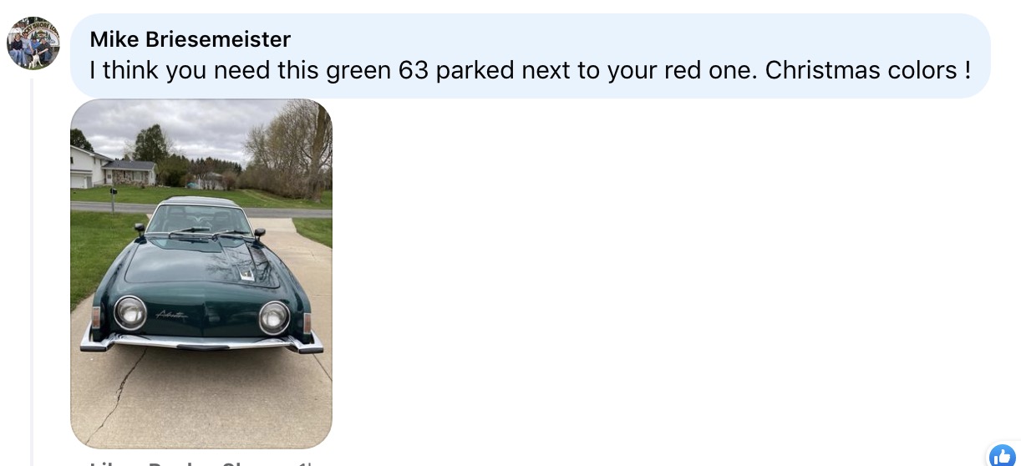This screenshot has width=1021, height=466.
Task: Click the chrome front bumper in photo
Action: [201, 340]
